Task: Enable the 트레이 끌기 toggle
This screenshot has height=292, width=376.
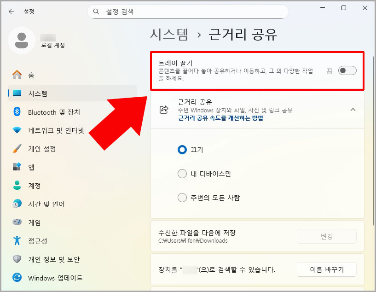Action: click(347, 70)
